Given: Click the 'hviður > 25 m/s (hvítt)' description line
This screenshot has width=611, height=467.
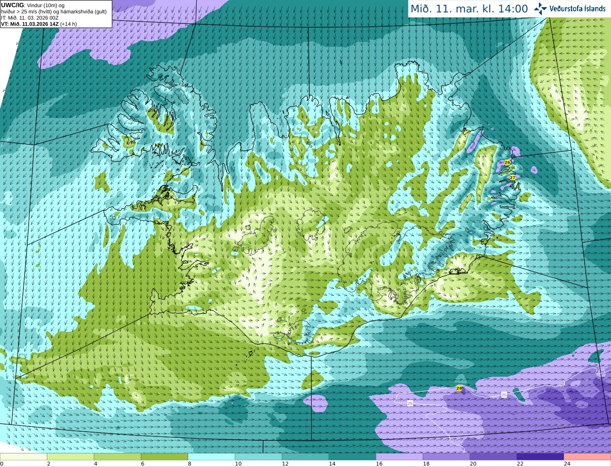Looking at the screenshot, I should click(x=54, y=11).
